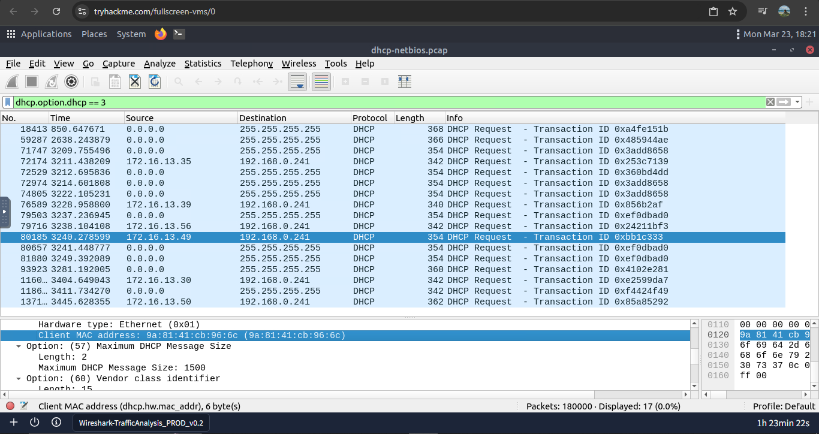Reload the browser page
819x434 pixels.
pyautogui.click(x=56, y=11)
